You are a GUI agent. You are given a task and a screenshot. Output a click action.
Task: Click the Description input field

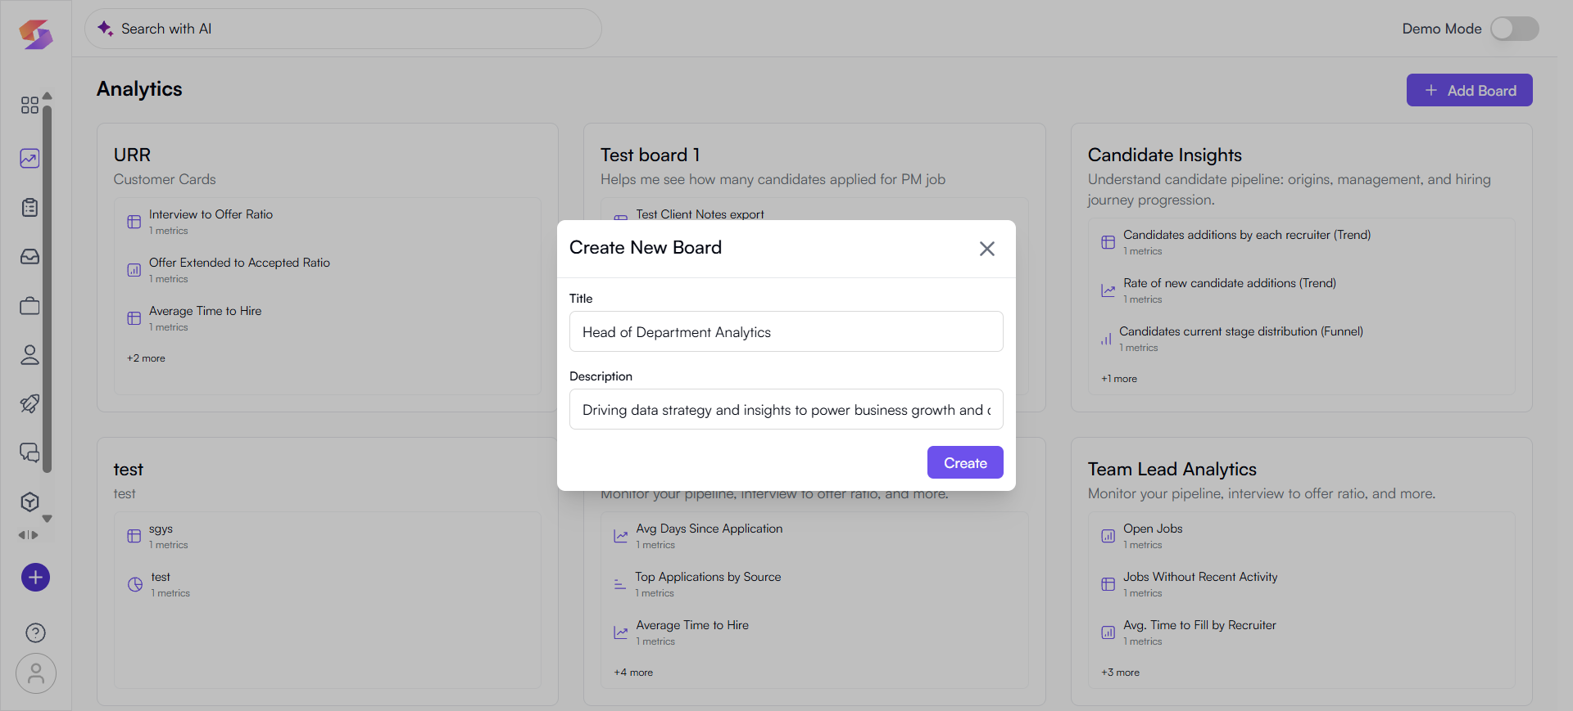click(786, 409)
